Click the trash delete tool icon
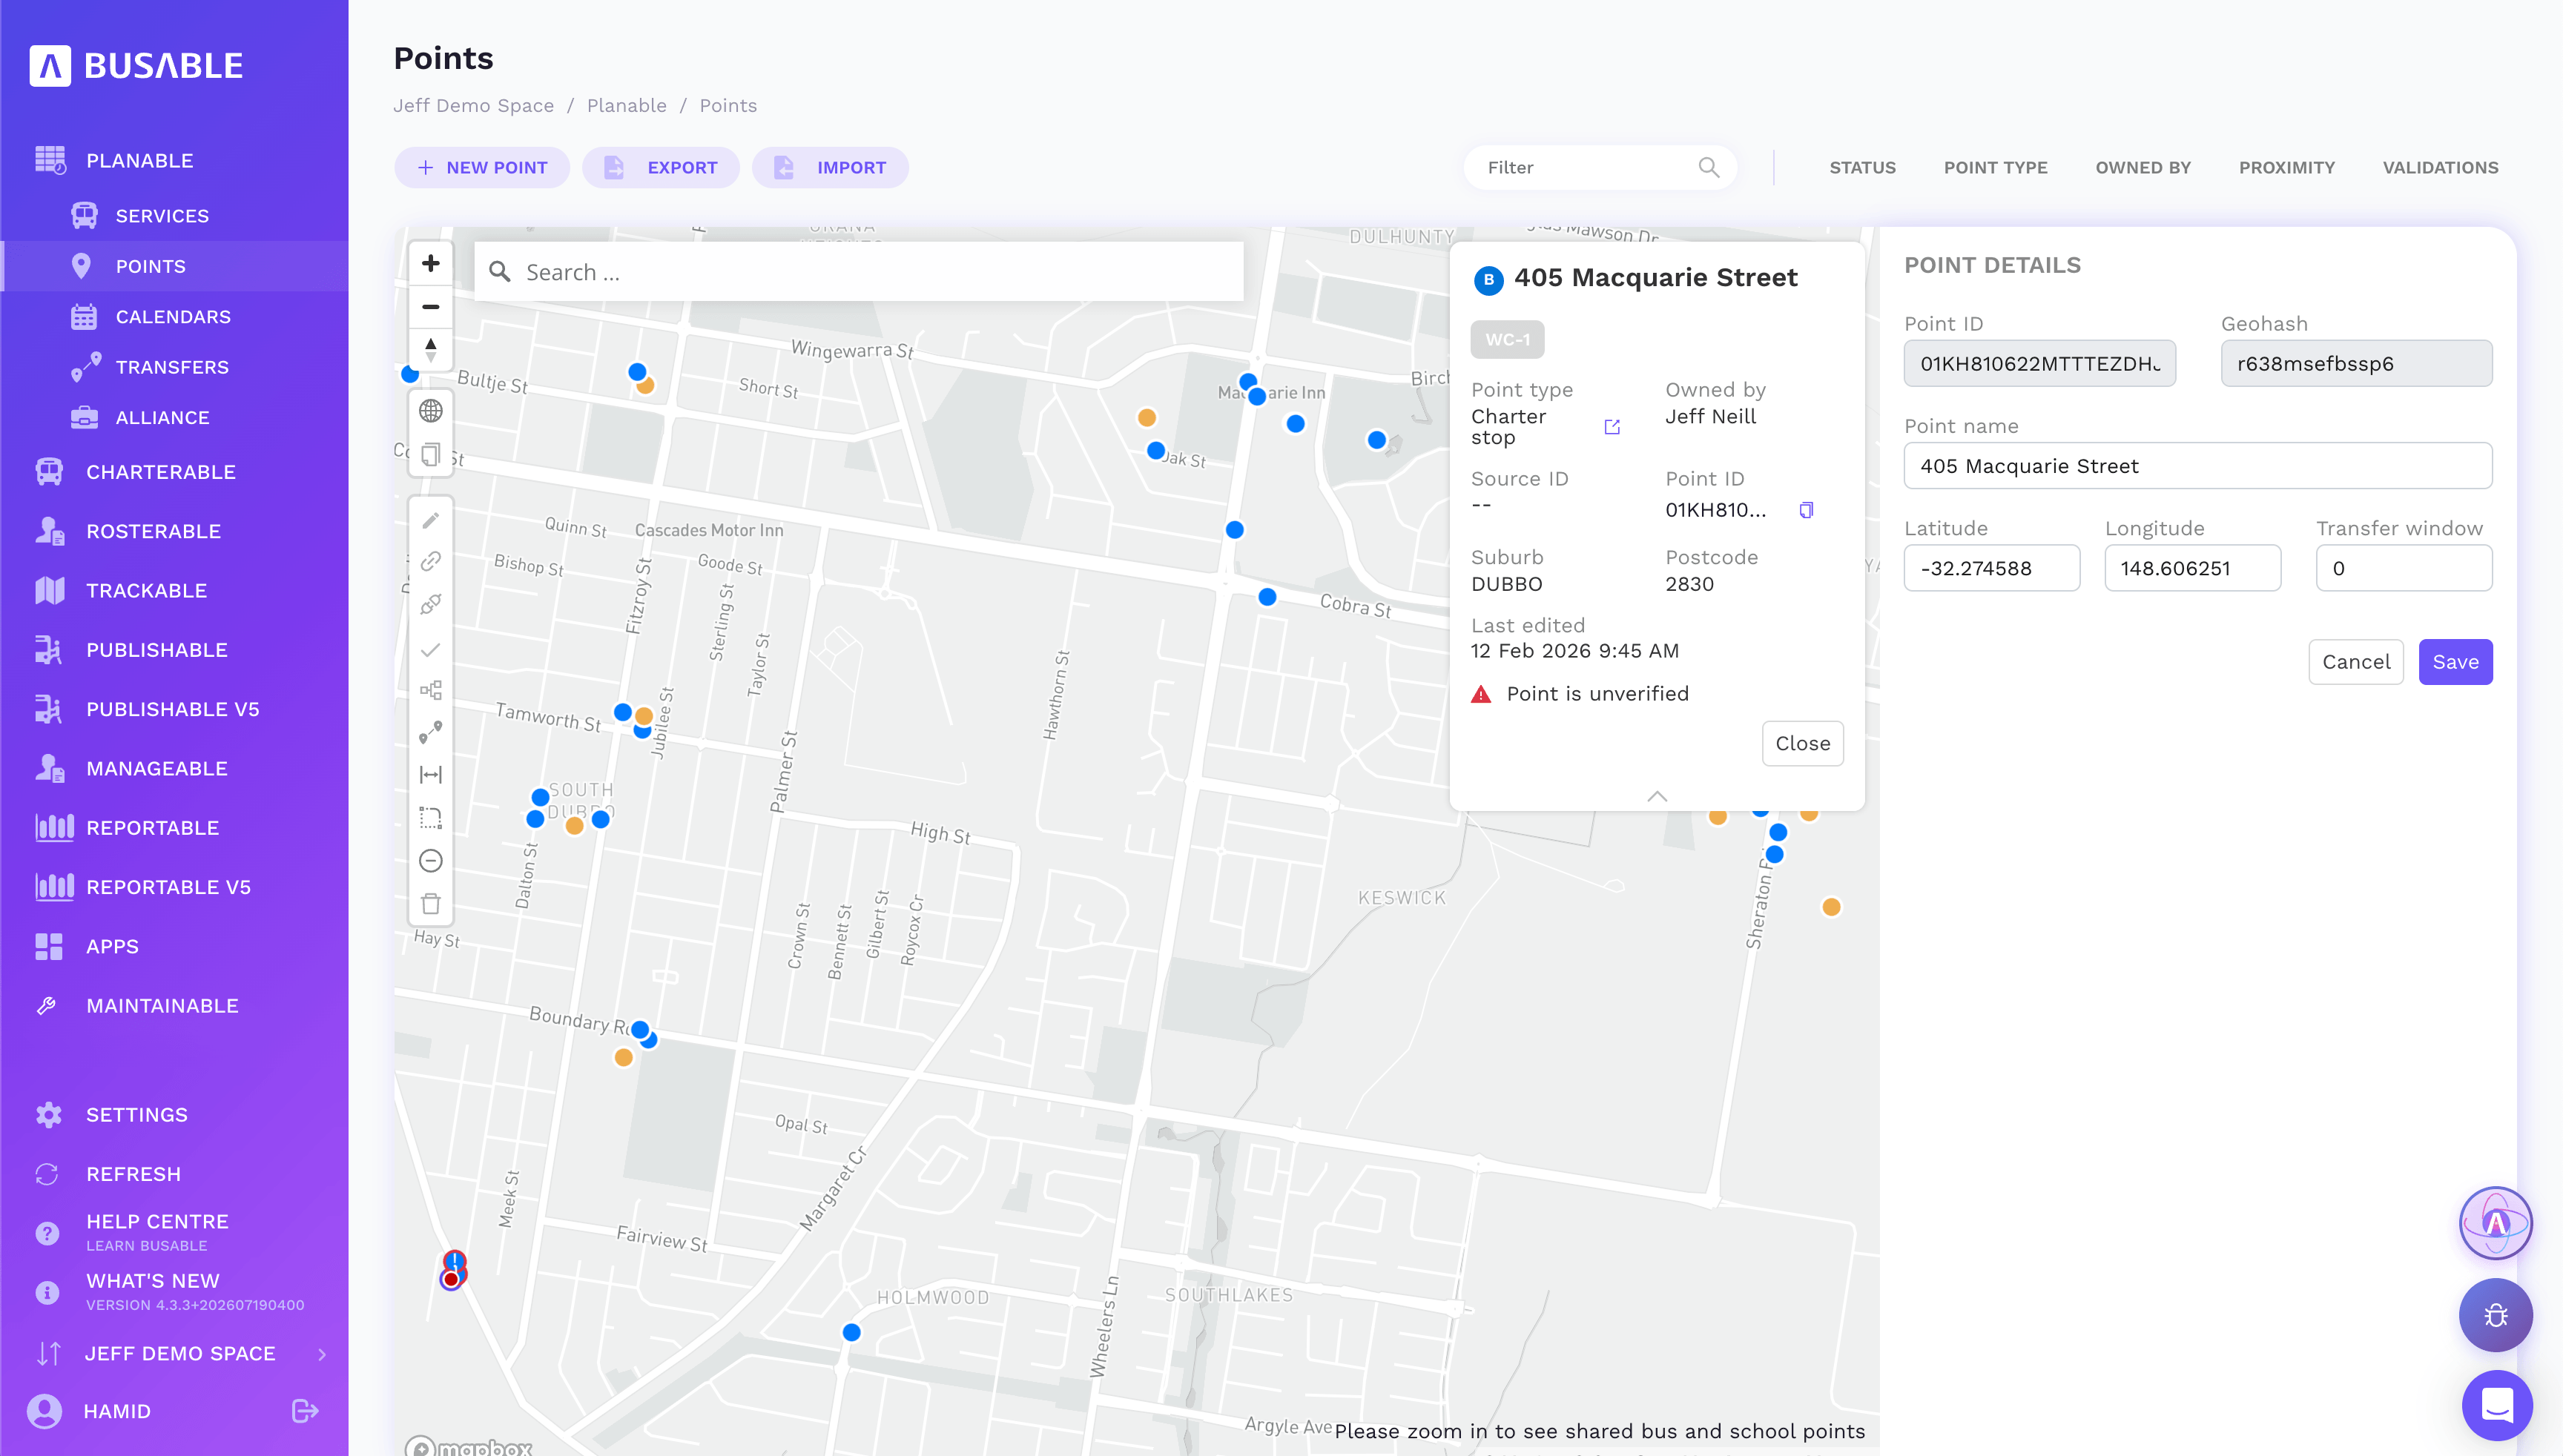This screenshot has height=1456, width=2563. tap(430, 904)
